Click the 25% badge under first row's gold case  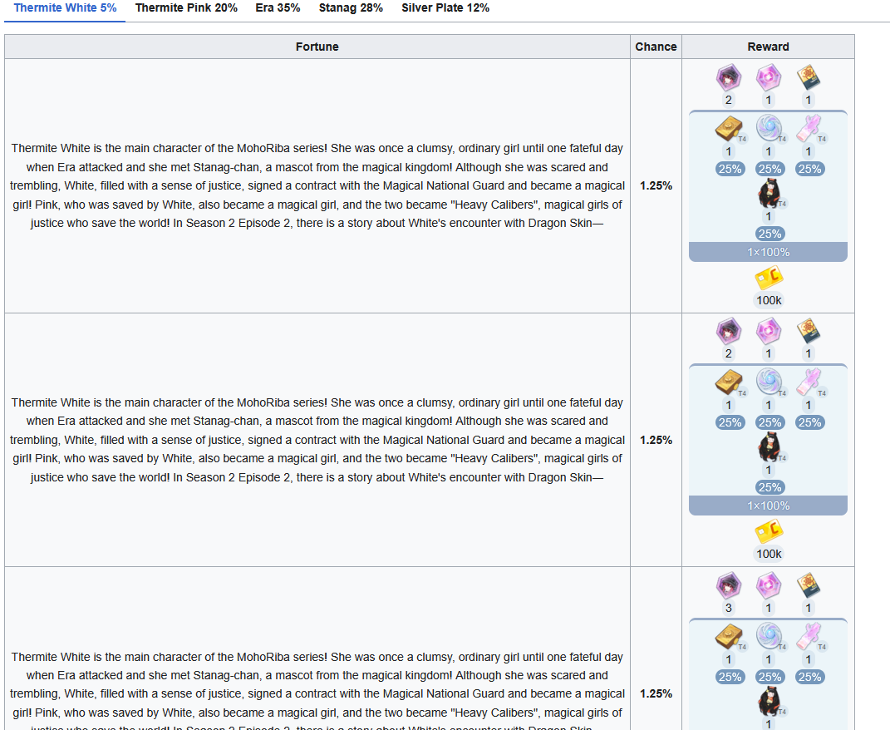(730, 169)
